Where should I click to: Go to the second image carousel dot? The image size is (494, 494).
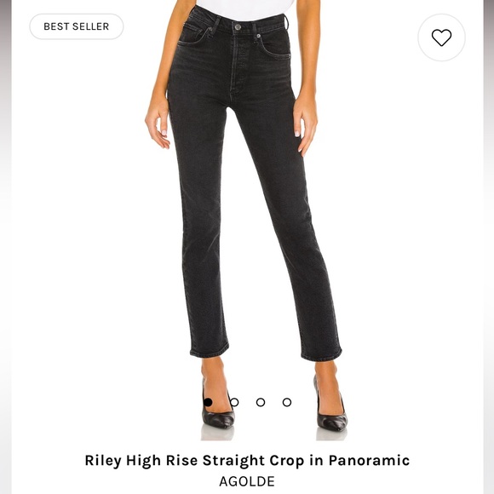pos(234,402)
